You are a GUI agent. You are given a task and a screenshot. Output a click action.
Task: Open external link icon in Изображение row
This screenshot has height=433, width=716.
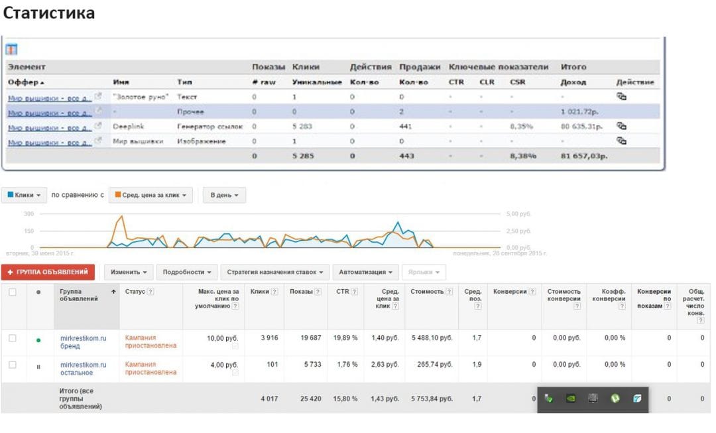pyautogui.click(x=97, y=141)
